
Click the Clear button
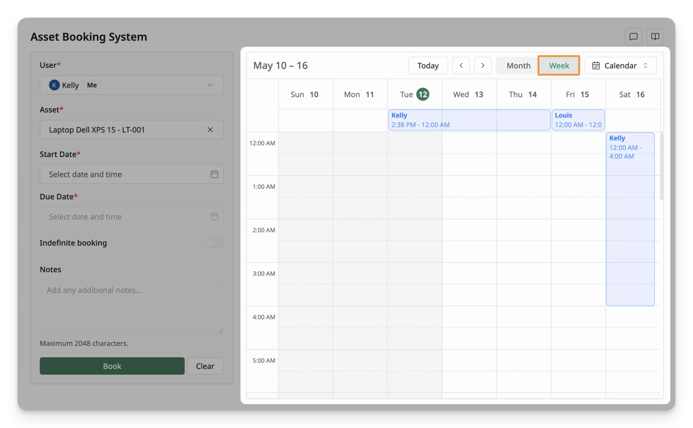[x=205, y=366]
